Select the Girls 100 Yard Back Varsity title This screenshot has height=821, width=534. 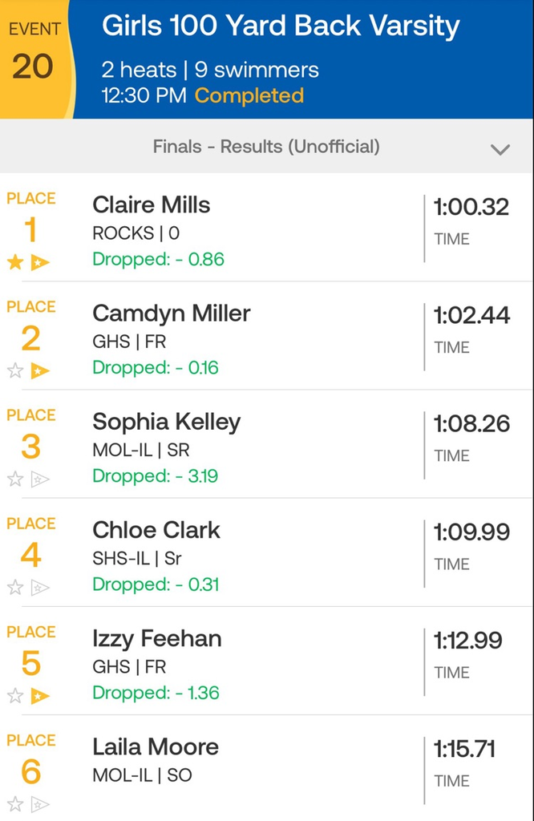pos(281,26)
